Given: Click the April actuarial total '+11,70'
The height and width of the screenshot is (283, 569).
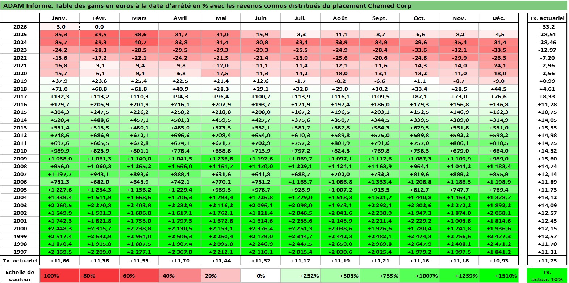Looking at the screenshot, I should pyautogui.click(x=180, y=260).
